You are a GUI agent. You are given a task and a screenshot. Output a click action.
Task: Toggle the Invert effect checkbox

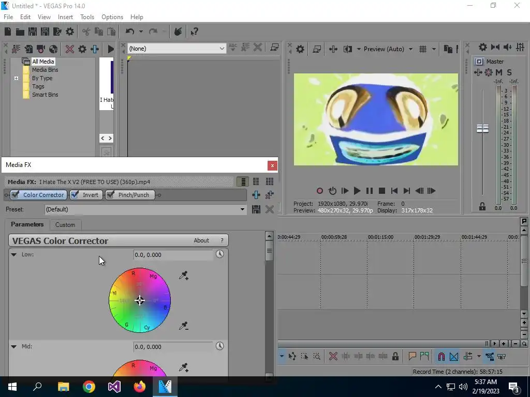coord(75,195)
